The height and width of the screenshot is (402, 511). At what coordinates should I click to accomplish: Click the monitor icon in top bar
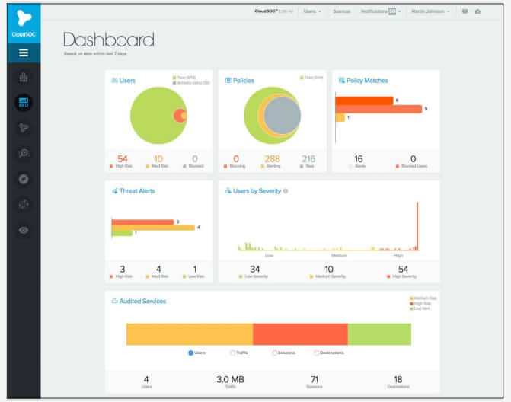465,11
